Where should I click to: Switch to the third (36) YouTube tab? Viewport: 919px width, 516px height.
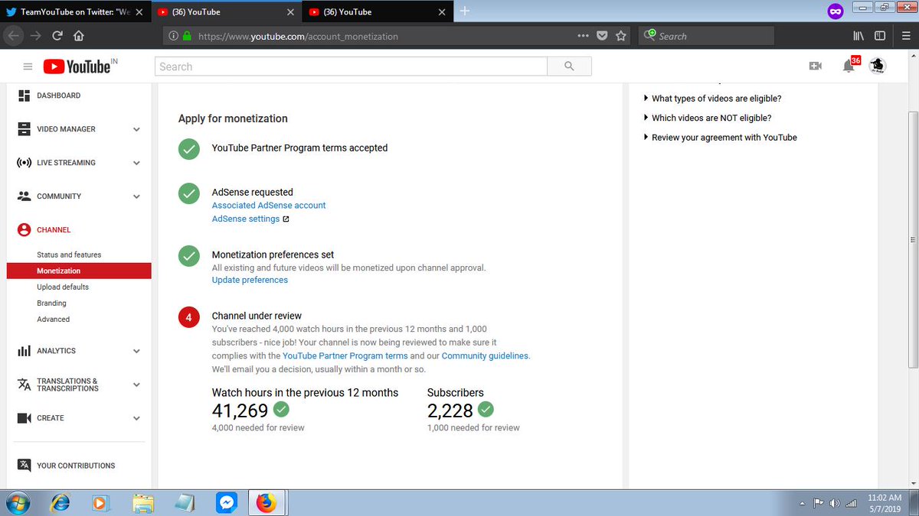click(377, 11)
